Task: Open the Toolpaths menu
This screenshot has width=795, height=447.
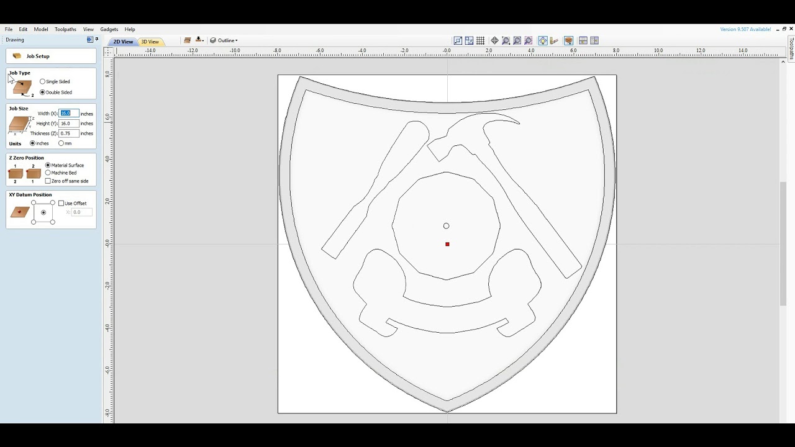Action: (x=65, y=29)
